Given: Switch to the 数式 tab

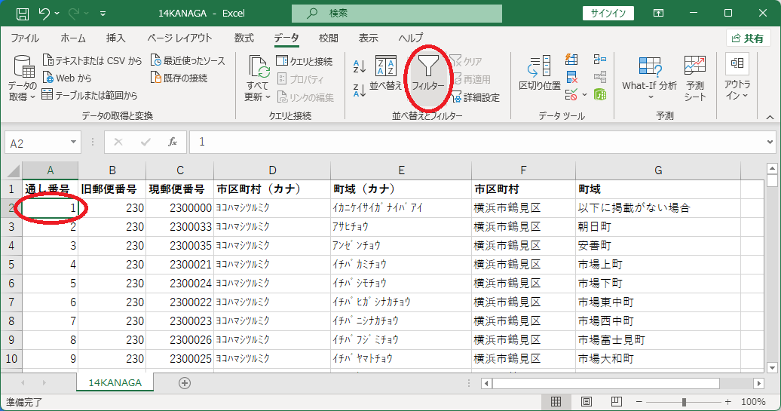Looking at the screenshot, I should pos(244,38).
